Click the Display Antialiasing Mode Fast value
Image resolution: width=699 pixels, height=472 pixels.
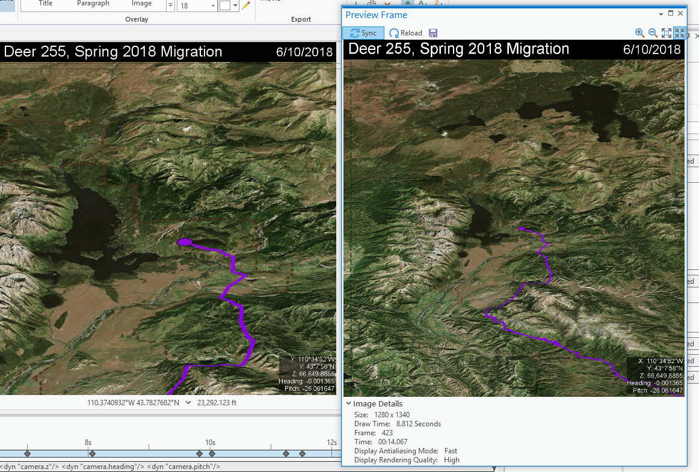pyautogui.click(x=451, y=451)
